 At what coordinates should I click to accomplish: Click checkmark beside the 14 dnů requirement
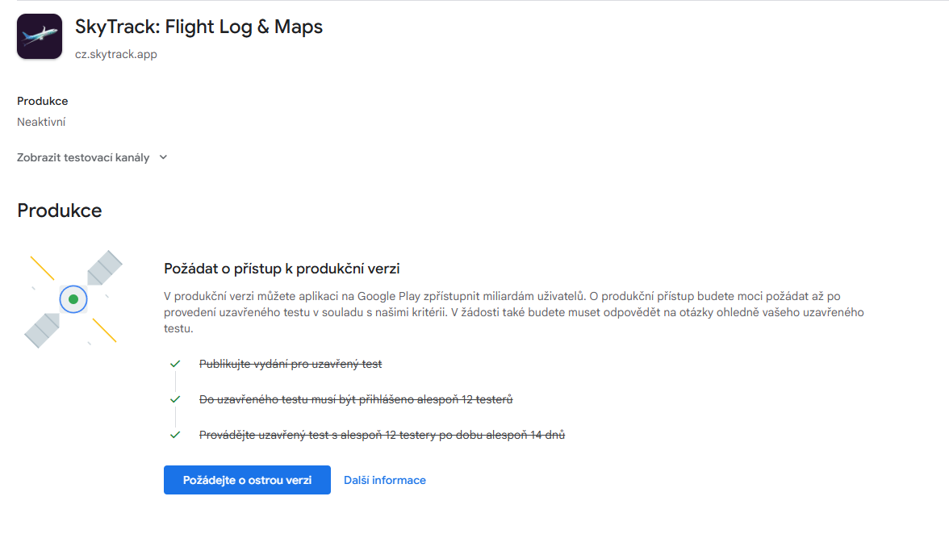175,435
